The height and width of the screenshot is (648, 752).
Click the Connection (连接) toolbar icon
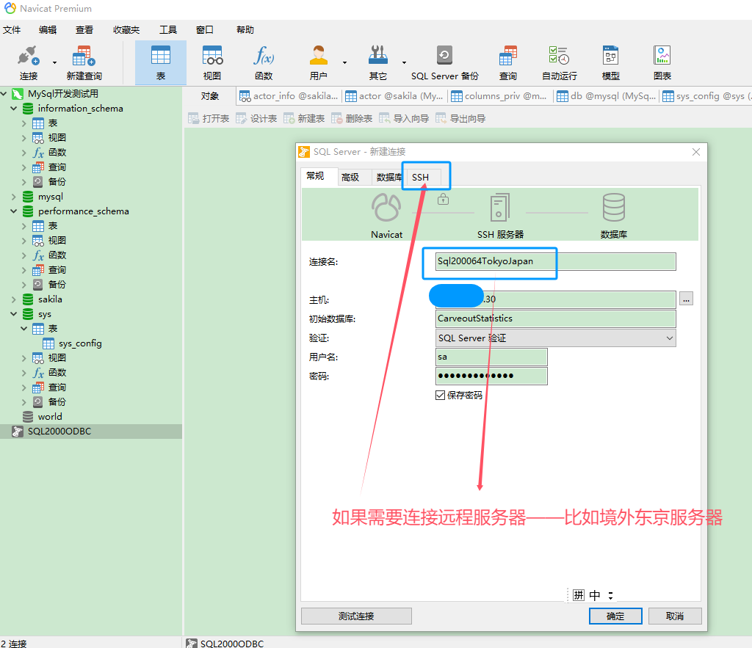point(29,62)
